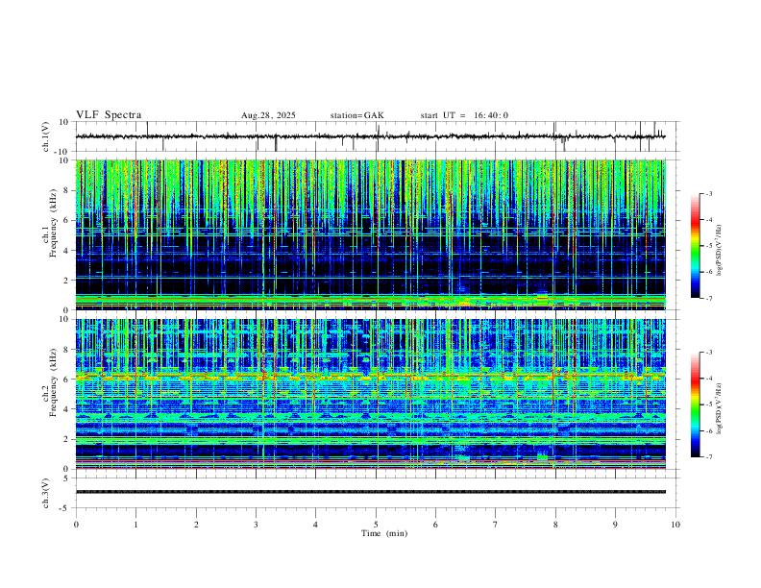
Task: Click time axis tick label '5'
Action: (x=376, y=525)
